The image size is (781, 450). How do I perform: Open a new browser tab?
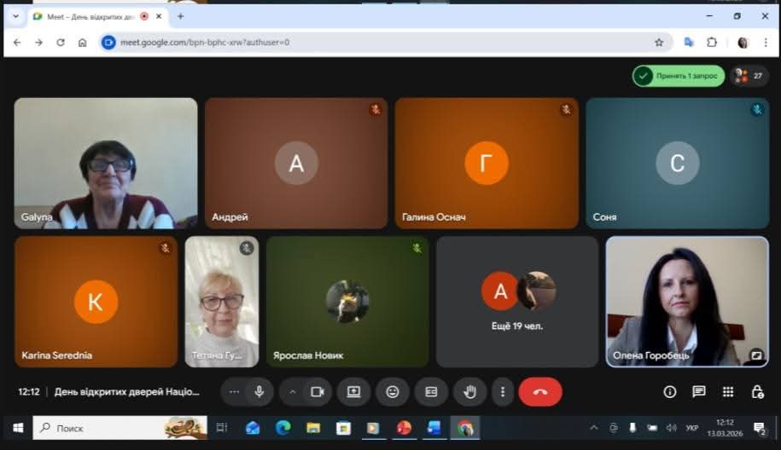pyautogui.click(x=180, y=16)
